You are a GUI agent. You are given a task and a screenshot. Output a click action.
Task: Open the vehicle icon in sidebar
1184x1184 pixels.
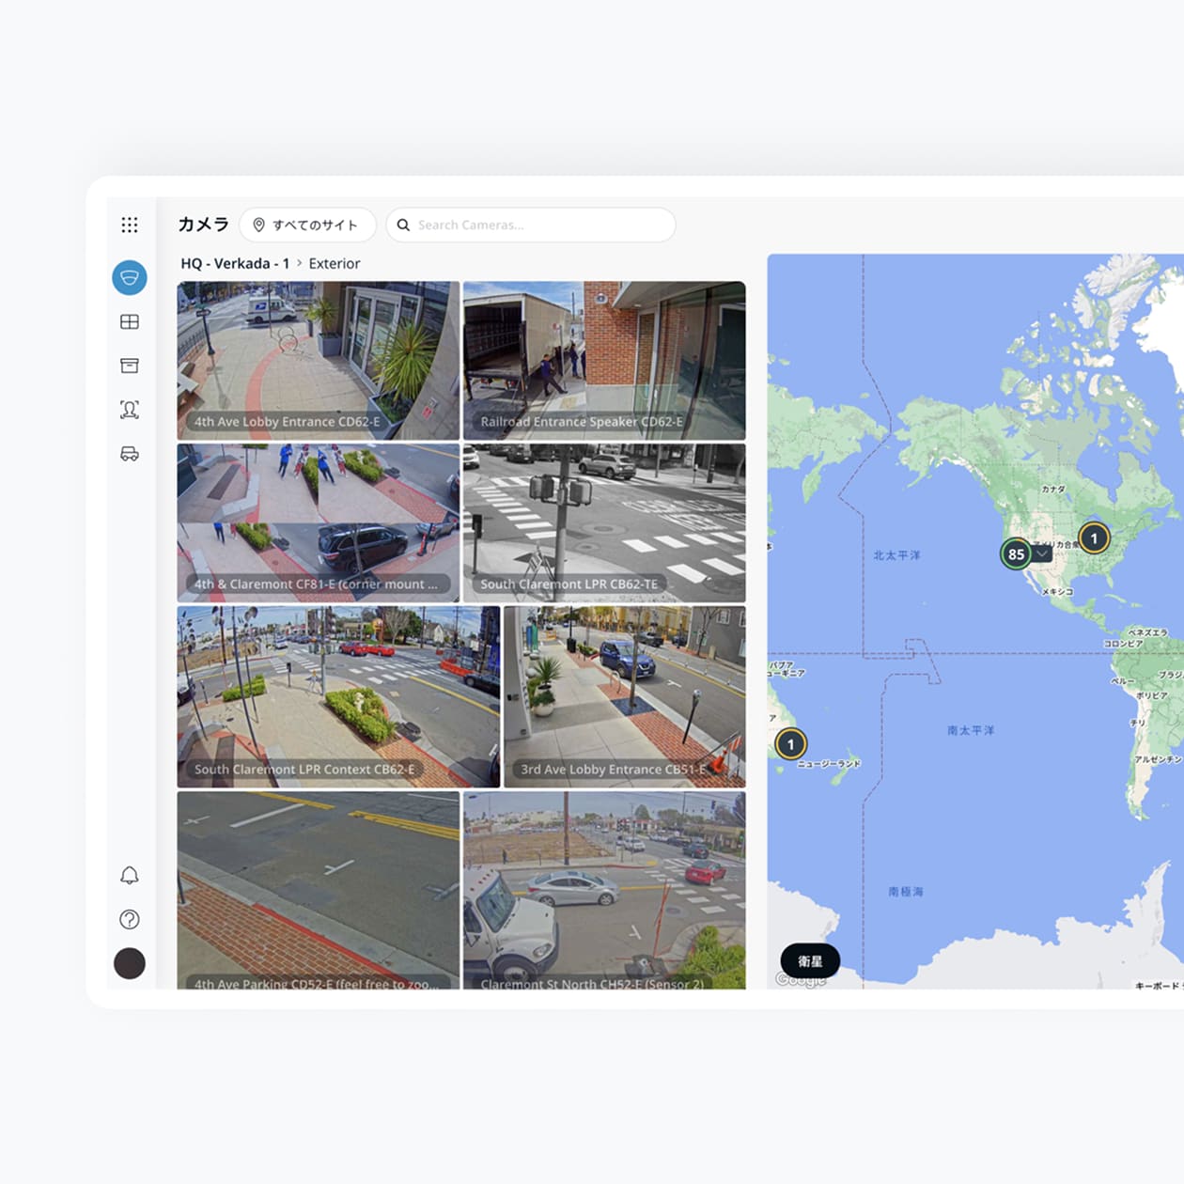[x=130, y=454]
